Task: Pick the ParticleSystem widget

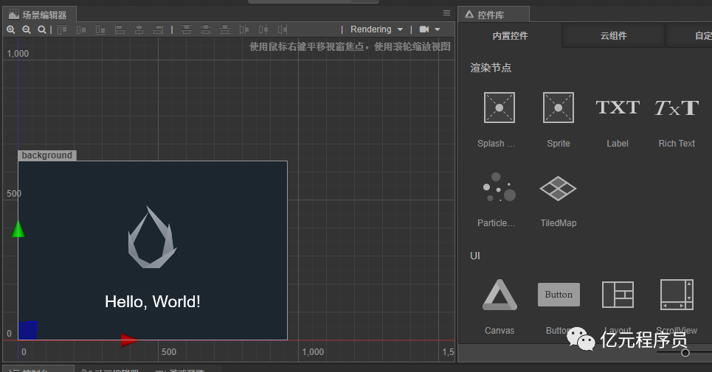Action: (x=499, y=200)
